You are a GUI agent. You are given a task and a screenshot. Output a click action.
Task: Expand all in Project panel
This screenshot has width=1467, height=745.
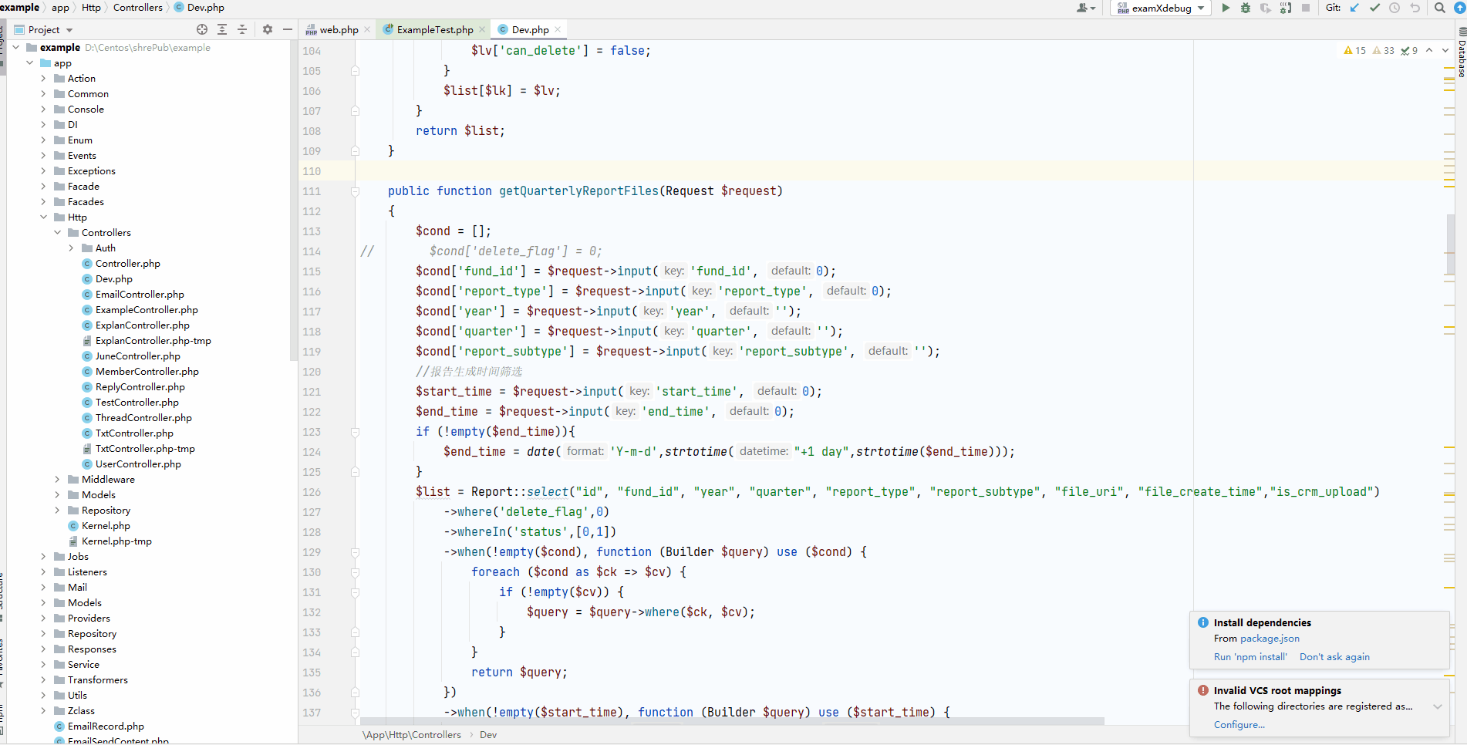(222, 29)
